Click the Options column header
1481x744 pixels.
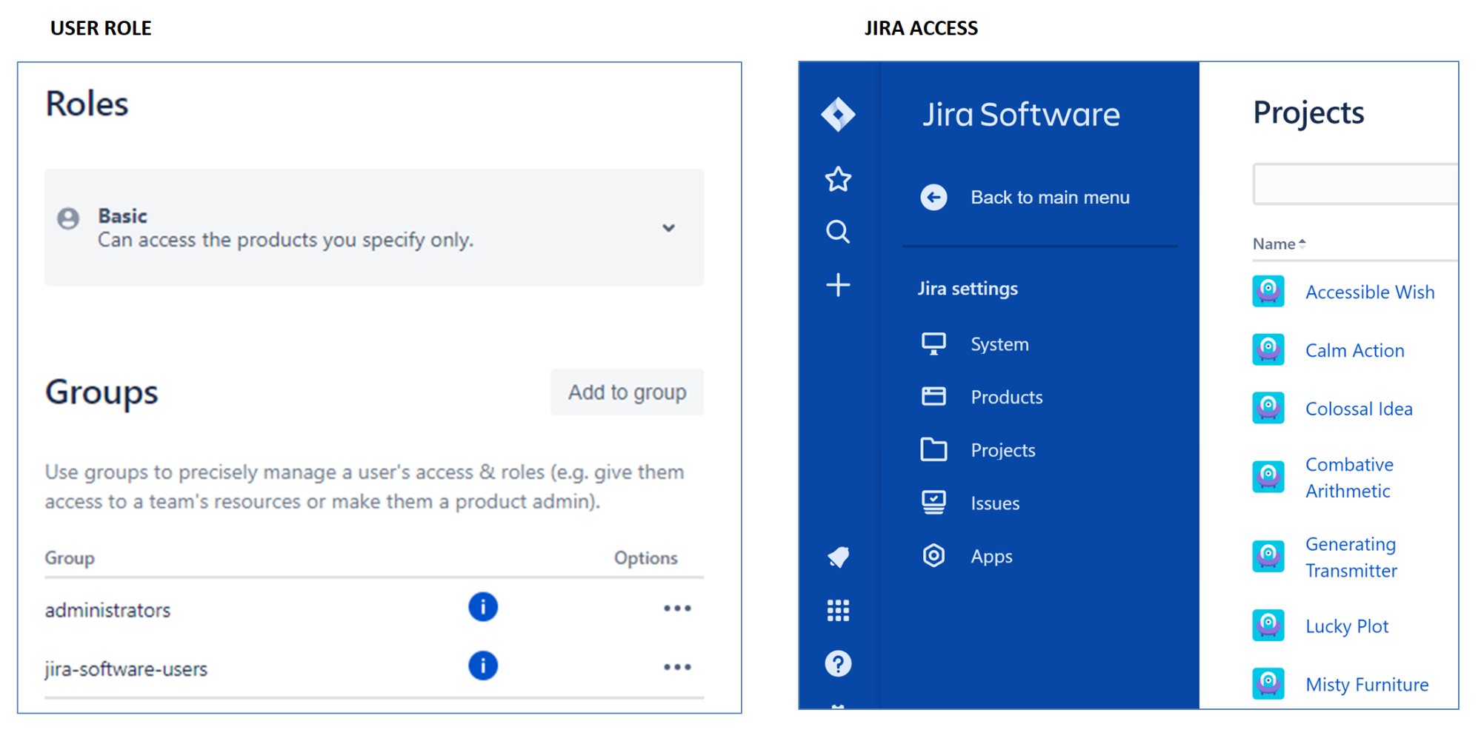click(x=645, y=557)
